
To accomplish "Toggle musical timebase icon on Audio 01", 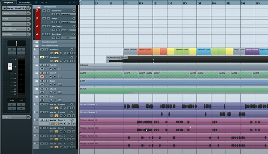I will tap(56, 53).
